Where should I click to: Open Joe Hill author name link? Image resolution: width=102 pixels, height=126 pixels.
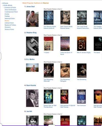coord(29,111)
